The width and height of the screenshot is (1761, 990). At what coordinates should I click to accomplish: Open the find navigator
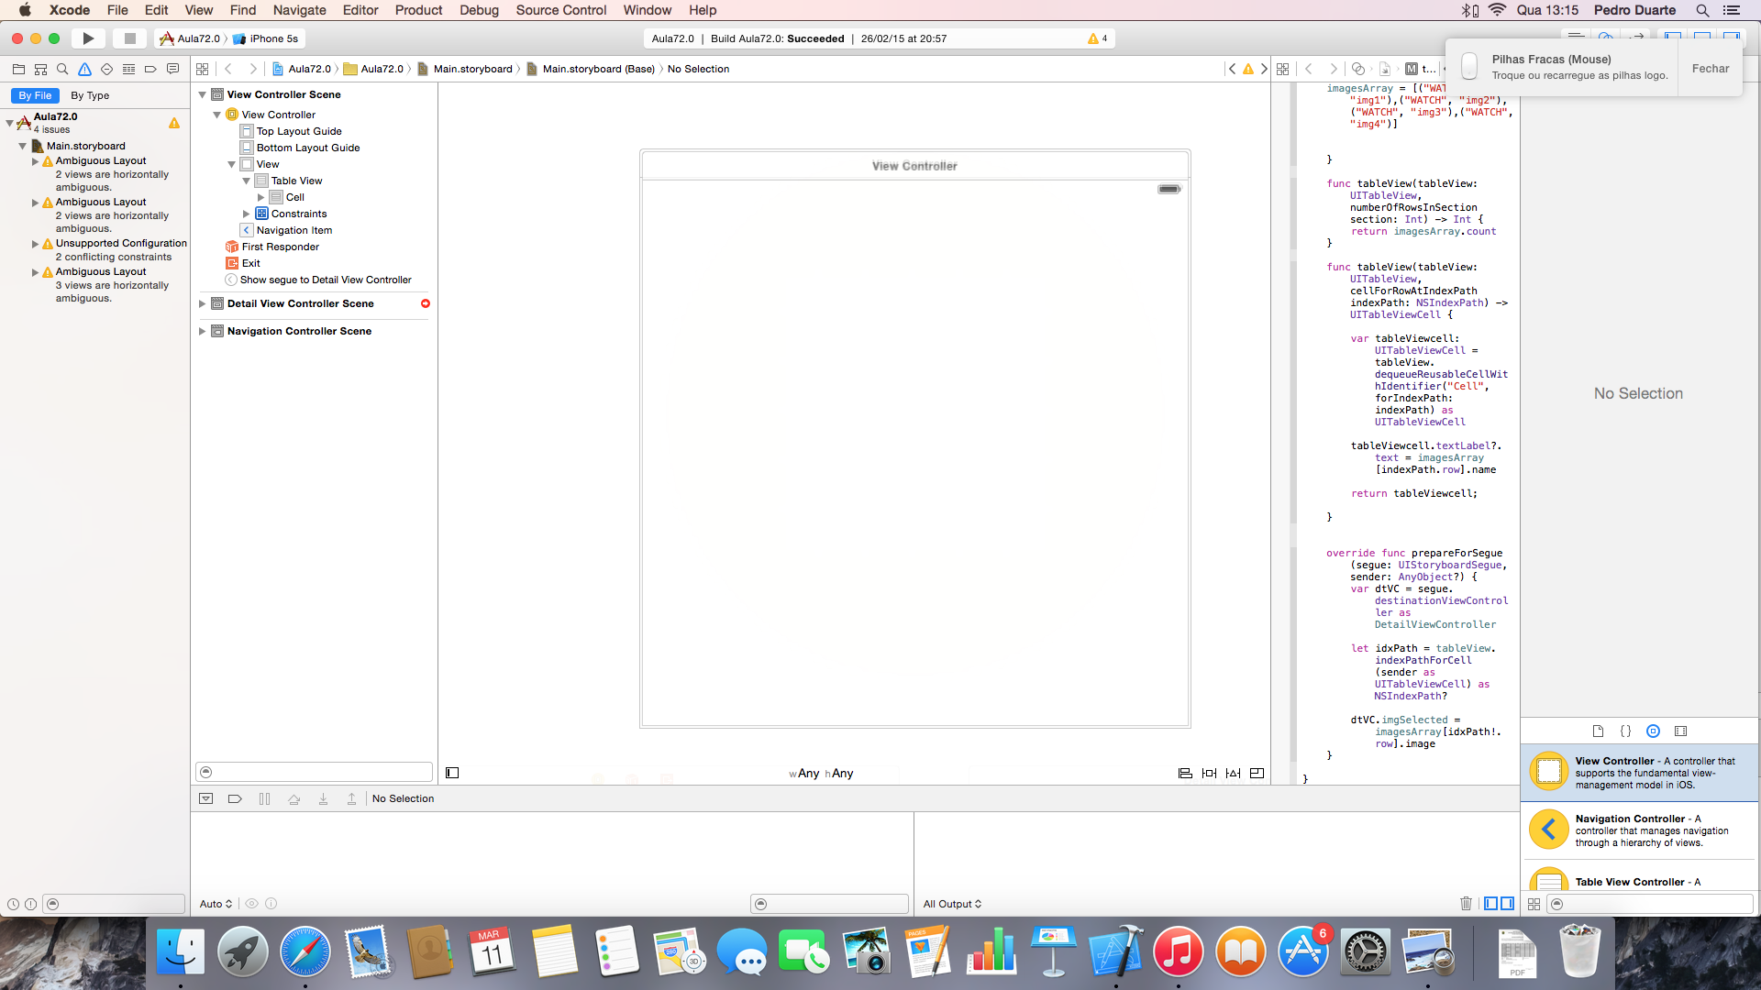(x=62, y=69)
